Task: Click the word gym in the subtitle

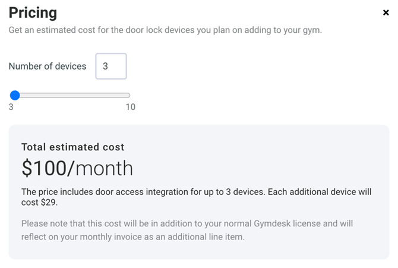Action: click(x=311, y=30)
